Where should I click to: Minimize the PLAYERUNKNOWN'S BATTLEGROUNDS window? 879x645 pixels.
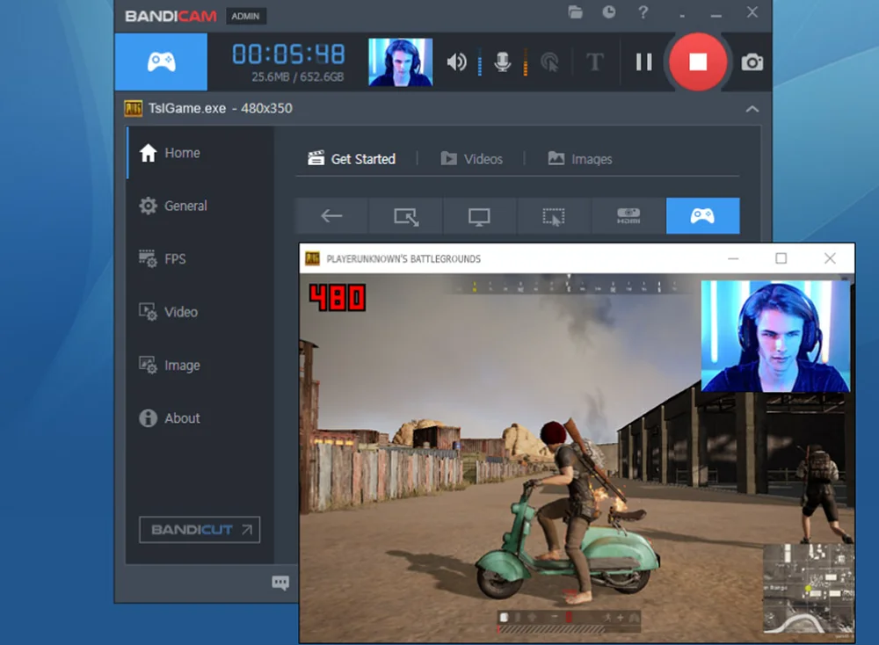[x=733, y=258]
